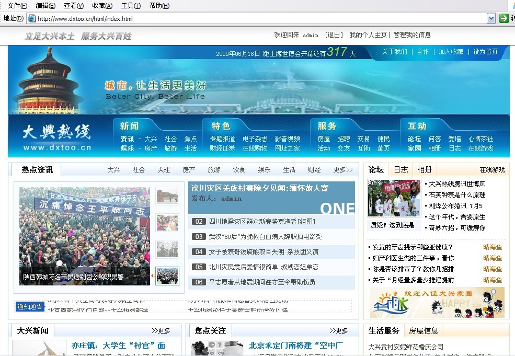
Task: Select the 财经 tab in 热点资讯
Action: tap(314, 170)
